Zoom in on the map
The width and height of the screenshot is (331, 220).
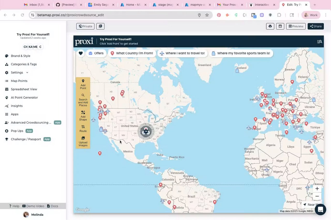(317, 188)
